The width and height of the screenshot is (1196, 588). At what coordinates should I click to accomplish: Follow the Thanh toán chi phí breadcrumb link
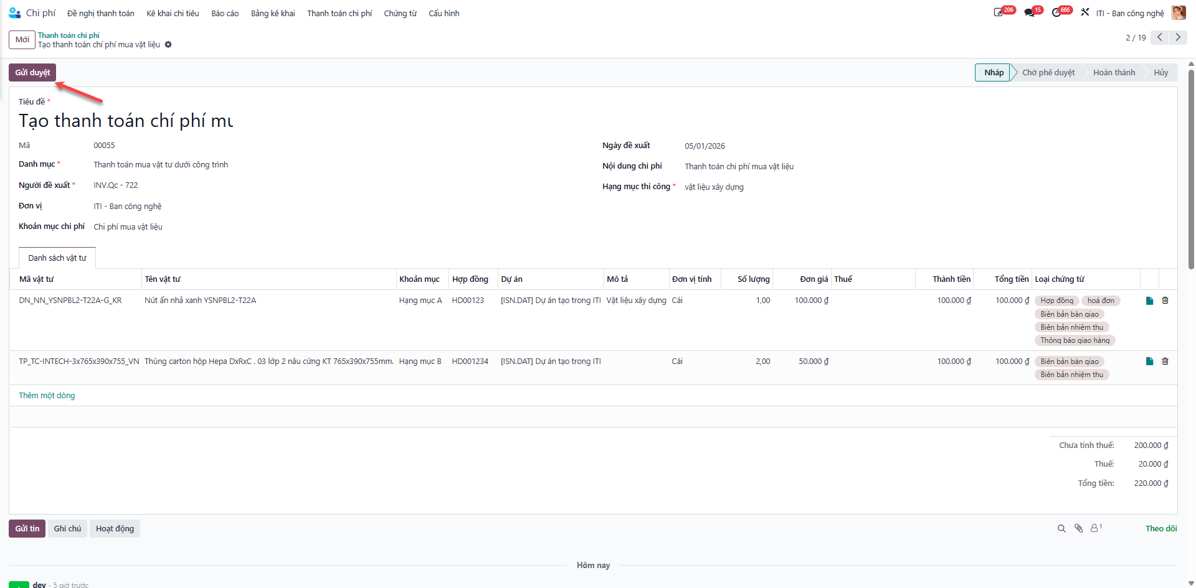(69, 35)
